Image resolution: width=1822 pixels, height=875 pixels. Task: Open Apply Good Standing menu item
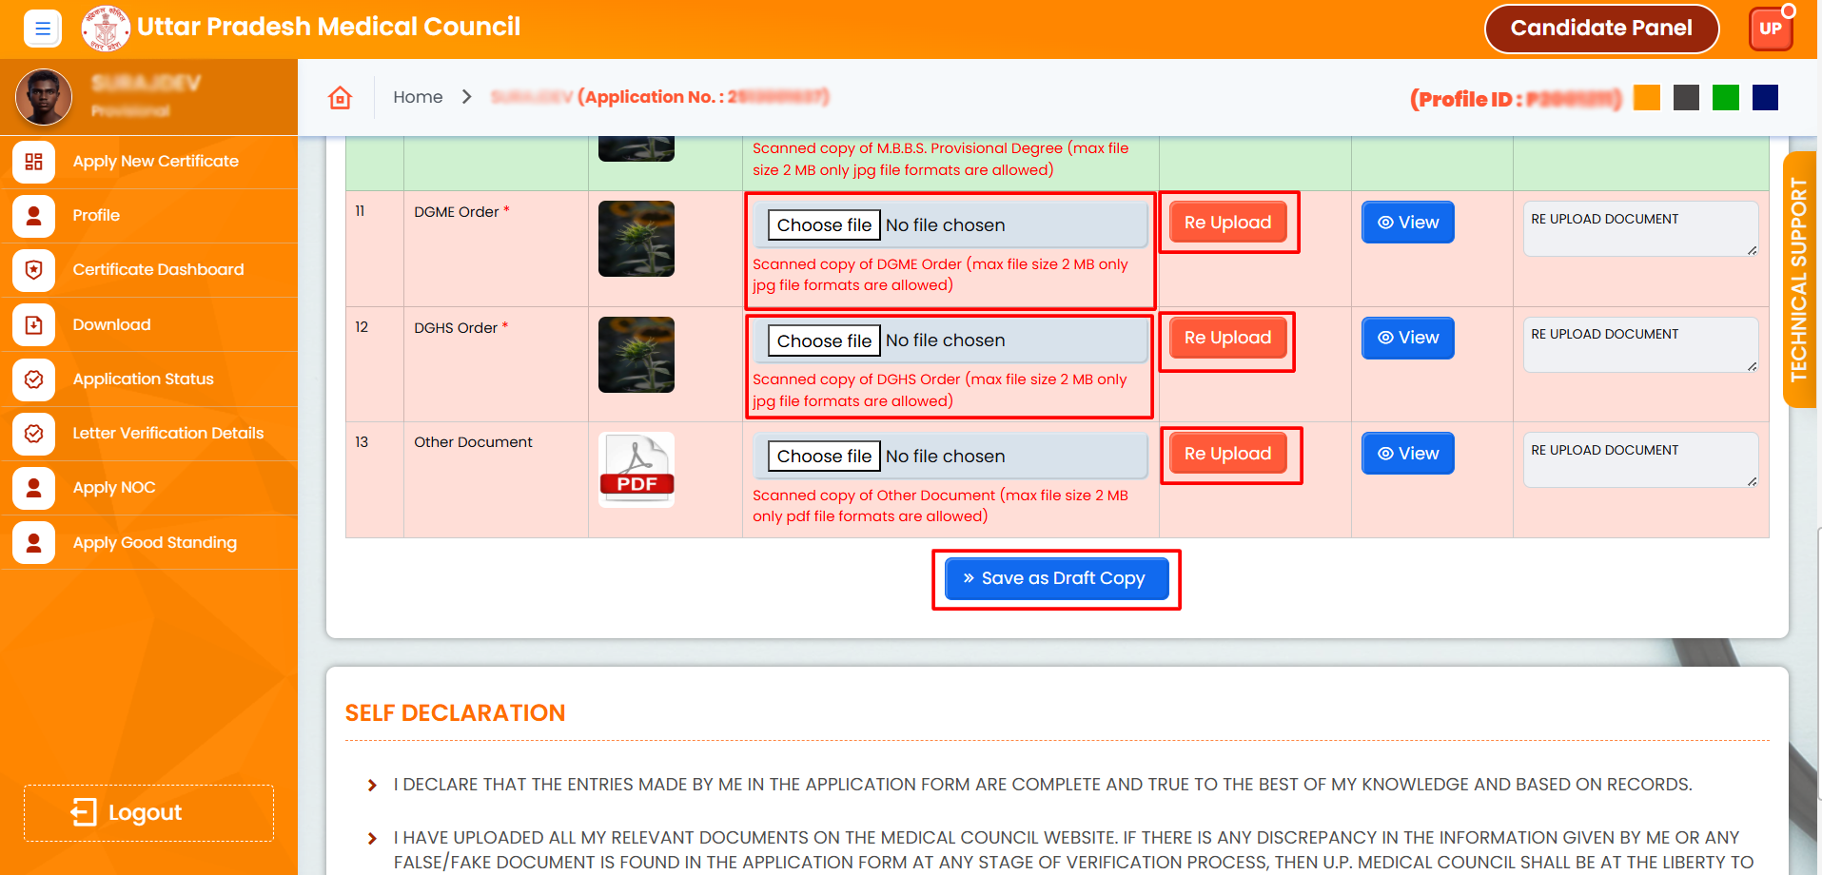(154, 543)
